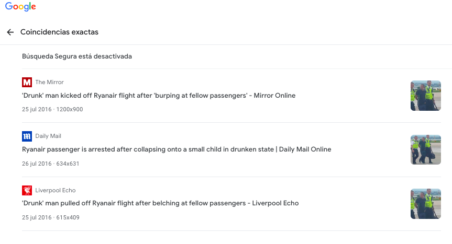Click the Google logo
Viewport: 452px width, 244px height.
click(x=20, y=7)
